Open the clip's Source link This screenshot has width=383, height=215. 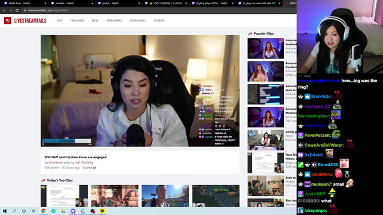click(x=87, y=168)
